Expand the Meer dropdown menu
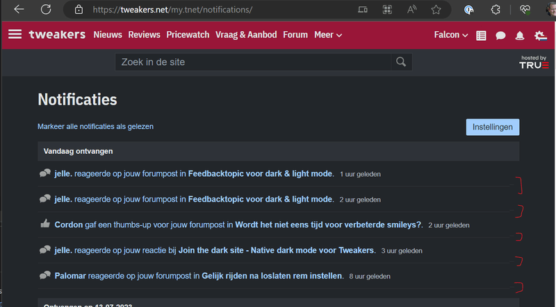 (x=328, y=35)
